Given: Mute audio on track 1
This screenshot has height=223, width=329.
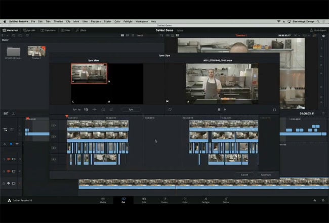Looking at the screenshot, I should point(9,184).
